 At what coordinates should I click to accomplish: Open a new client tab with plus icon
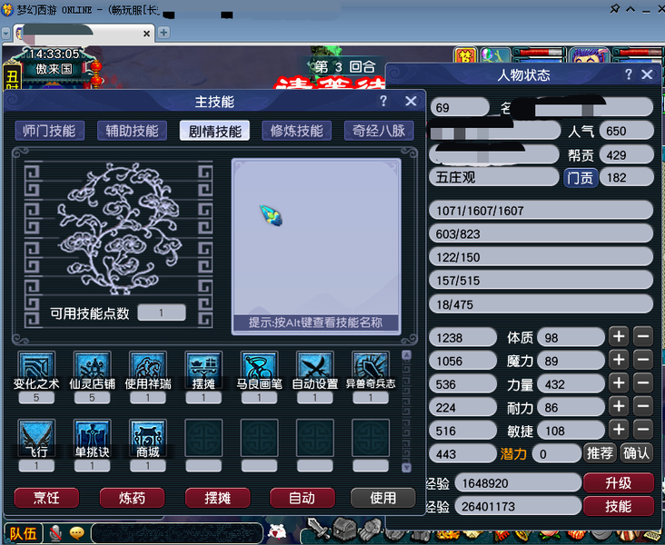coord(164,32)
